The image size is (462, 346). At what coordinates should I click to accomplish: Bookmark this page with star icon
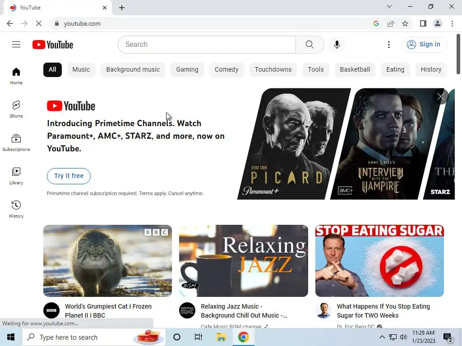pos(405,23)
